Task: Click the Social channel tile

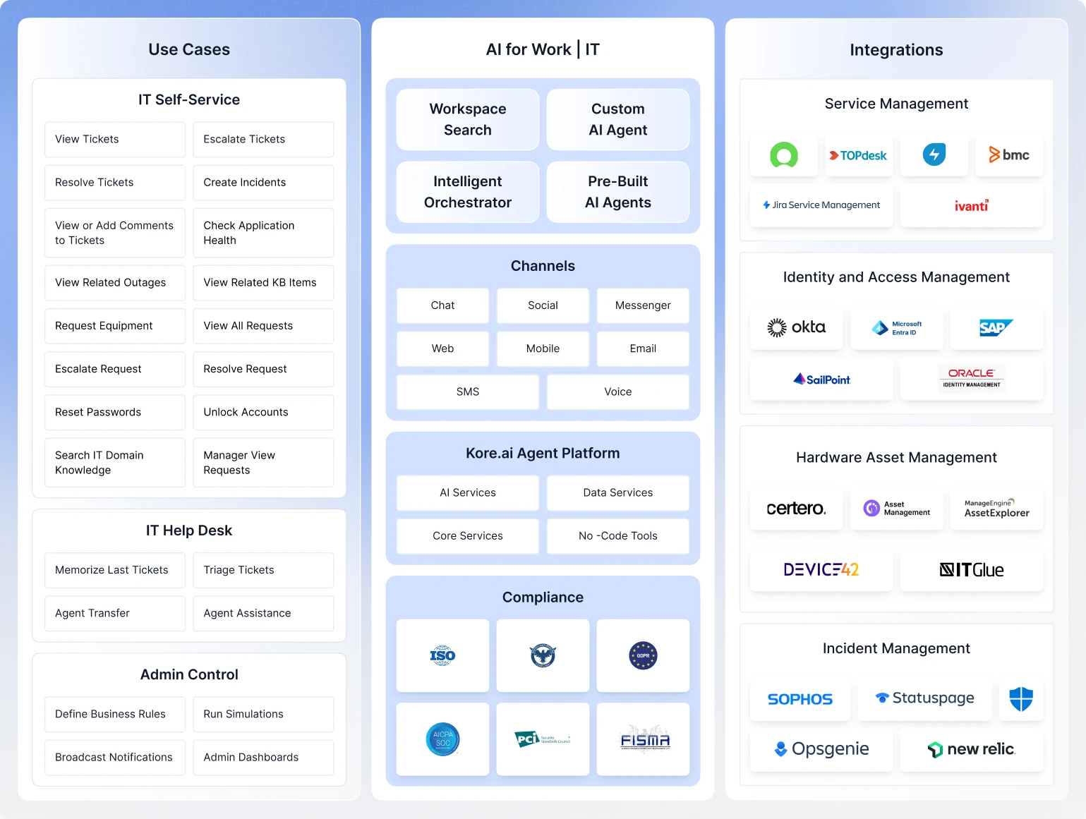Action: (x=543, y=305)
